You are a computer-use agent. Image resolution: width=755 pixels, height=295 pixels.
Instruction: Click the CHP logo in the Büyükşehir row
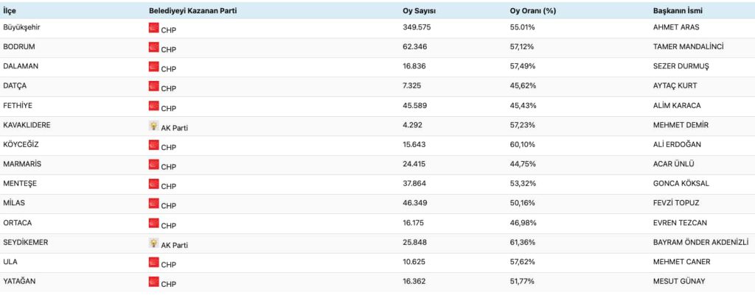pyautogui.click(x=153, y=28)
